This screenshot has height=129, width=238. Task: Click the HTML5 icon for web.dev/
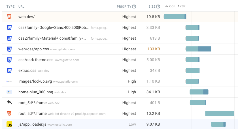coord(9,16)
